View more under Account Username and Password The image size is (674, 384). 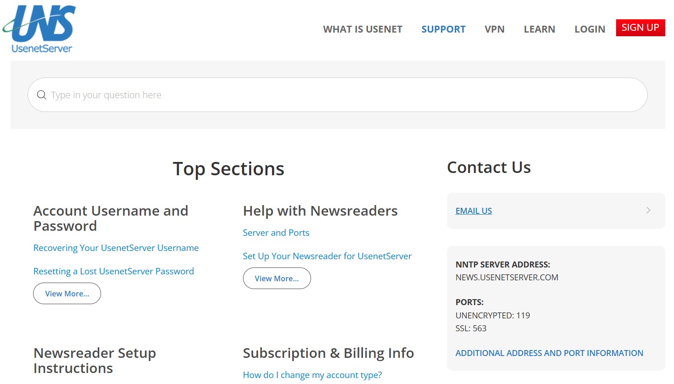click(67, 294)
